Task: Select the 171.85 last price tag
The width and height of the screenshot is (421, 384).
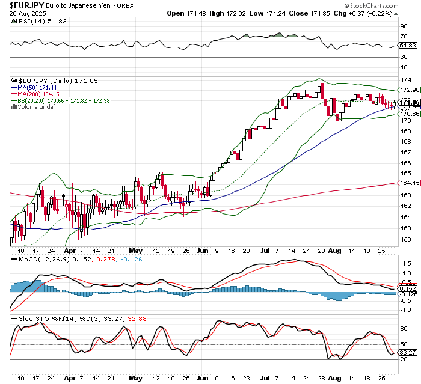Action: [x=410, y=102]
